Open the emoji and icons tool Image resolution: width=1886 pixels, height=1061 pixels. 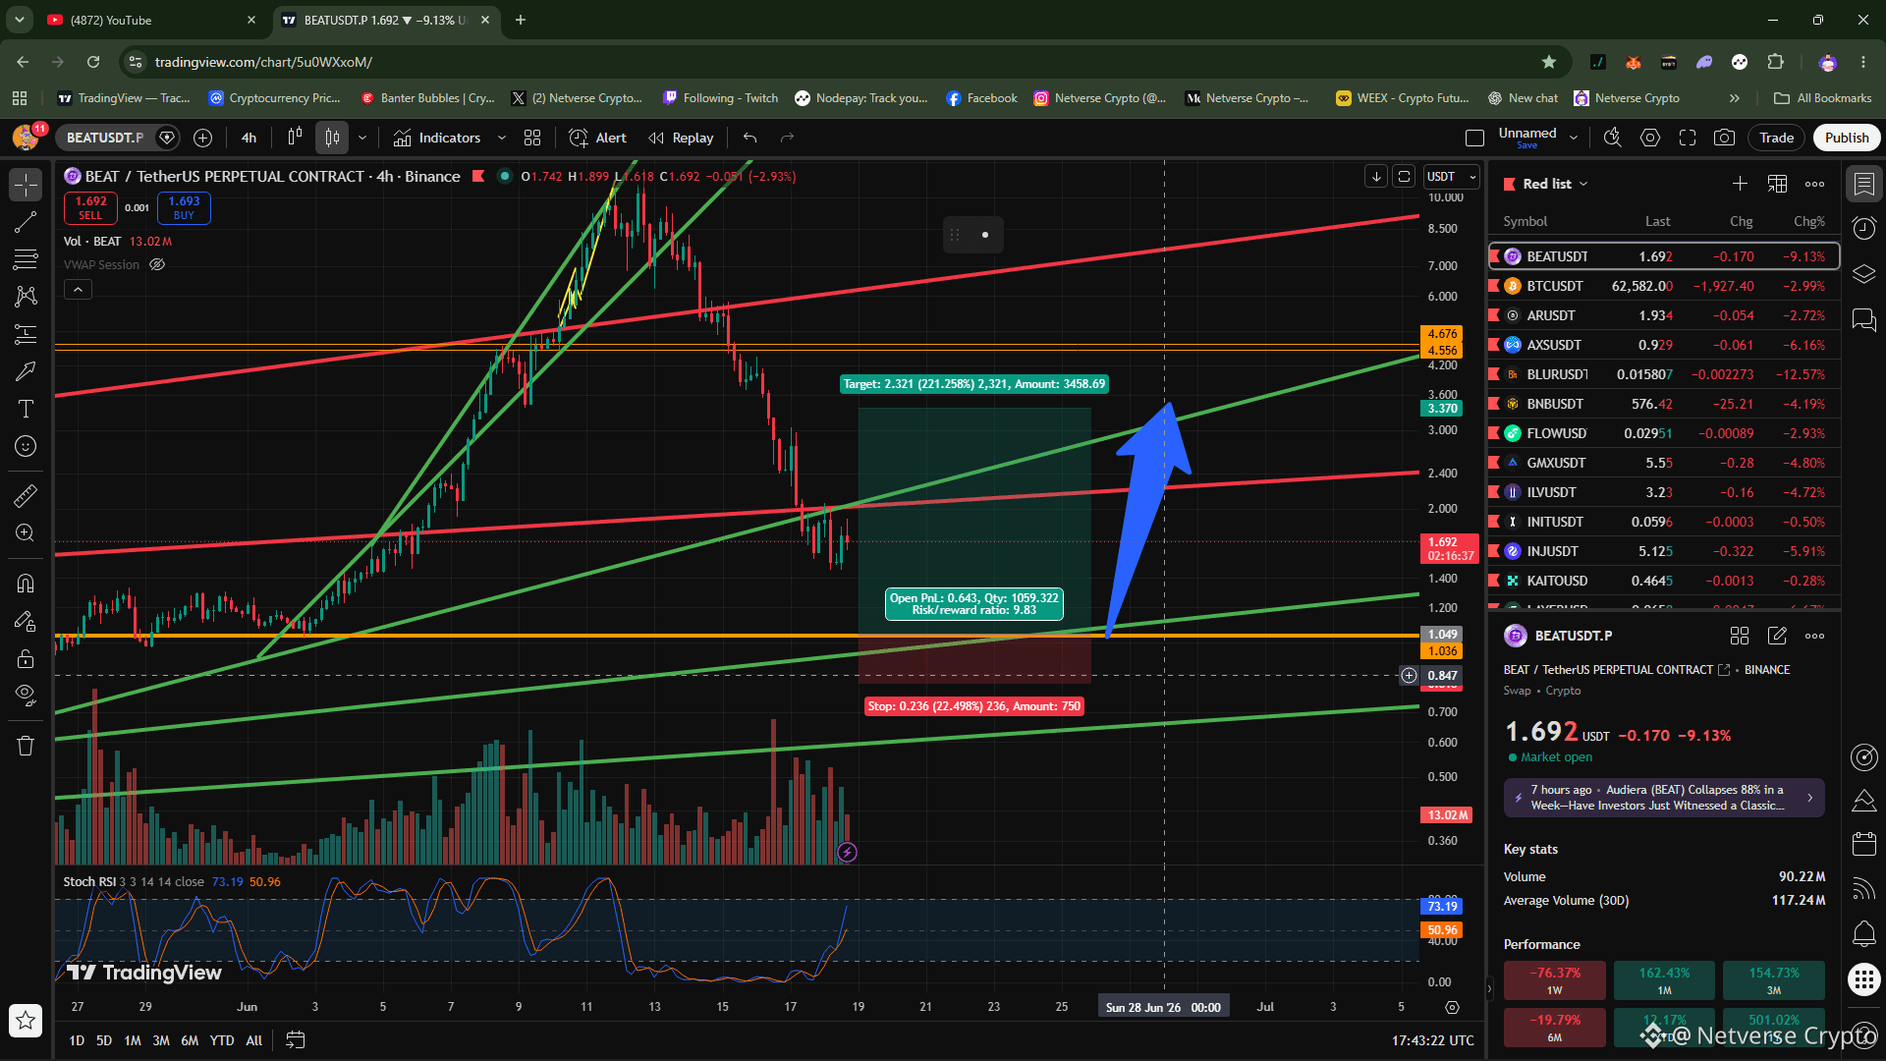26,446
